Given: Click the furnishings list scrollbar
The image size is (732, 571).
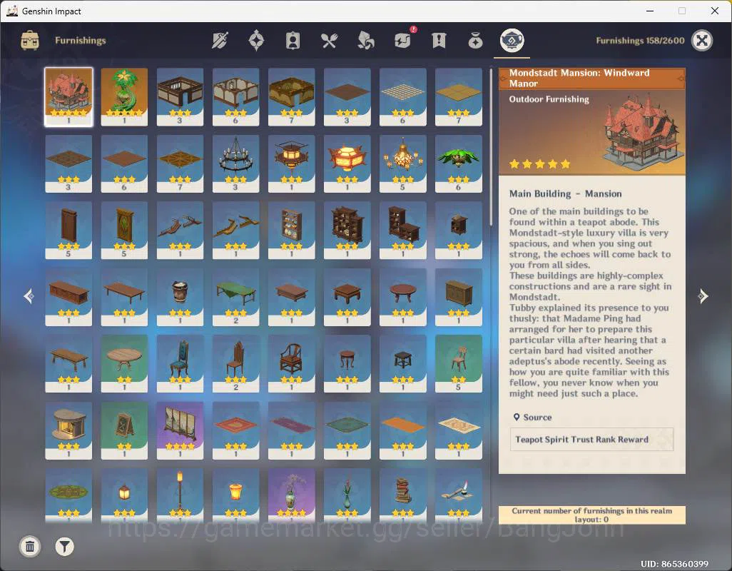Looking at the screenshot, I should [x=491, y=147].
